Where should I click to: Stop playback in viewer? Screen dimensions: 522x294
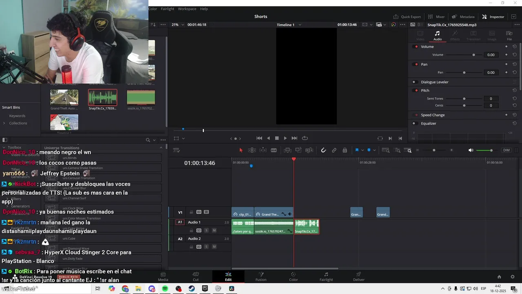click(x=277, y=138)
